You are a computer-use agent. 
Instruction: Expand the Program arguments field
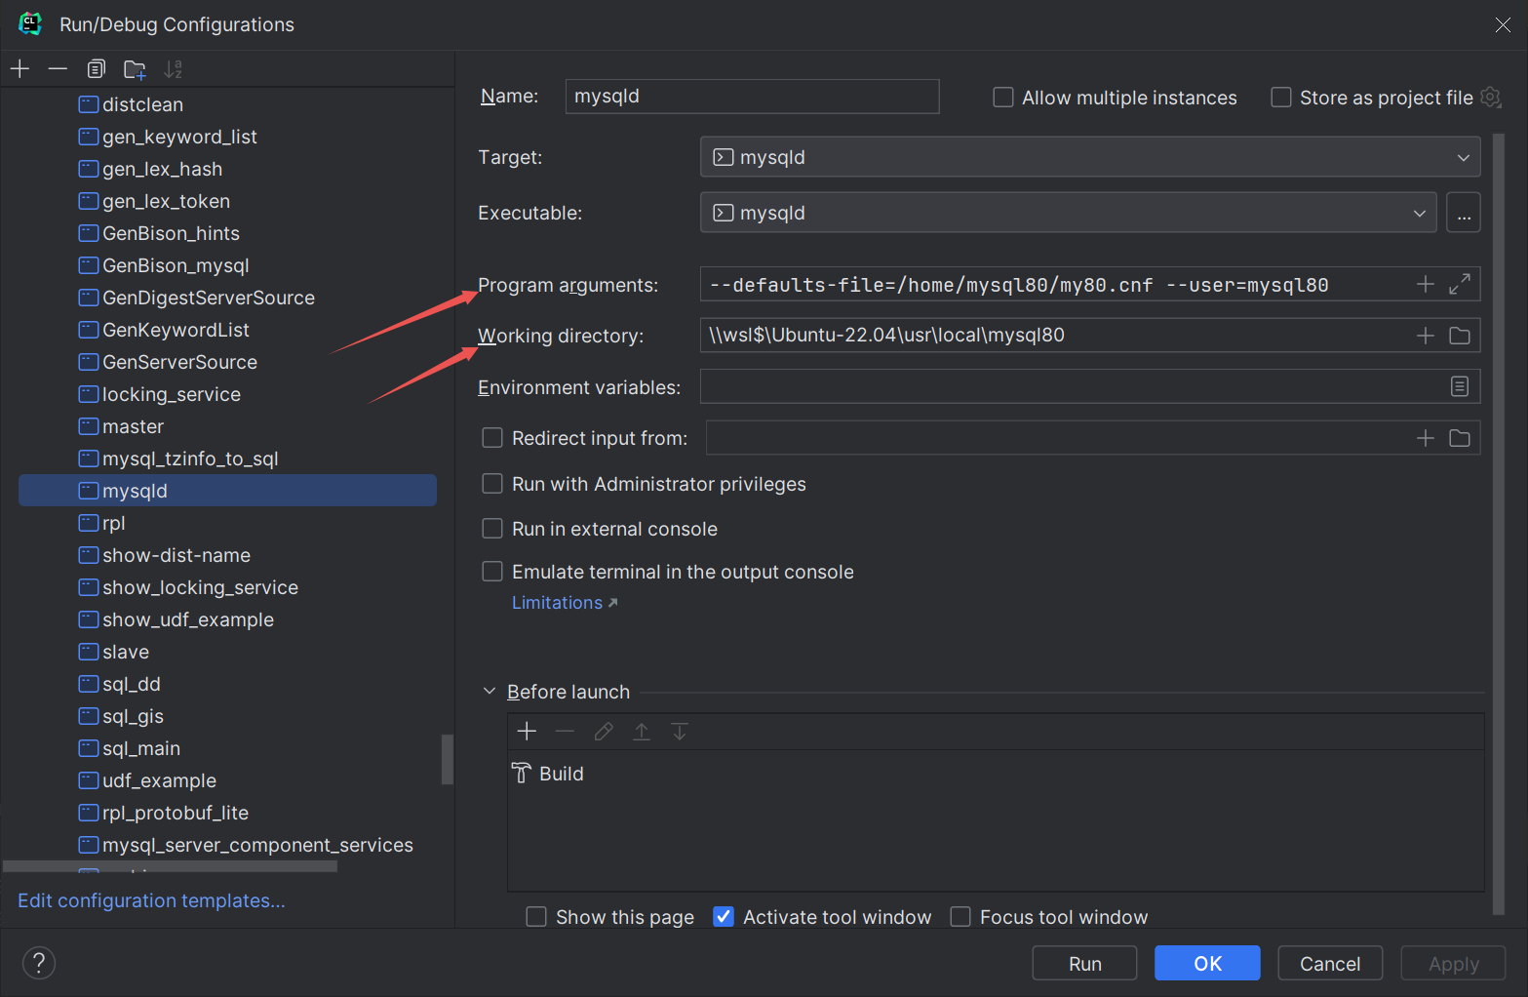1460,284
